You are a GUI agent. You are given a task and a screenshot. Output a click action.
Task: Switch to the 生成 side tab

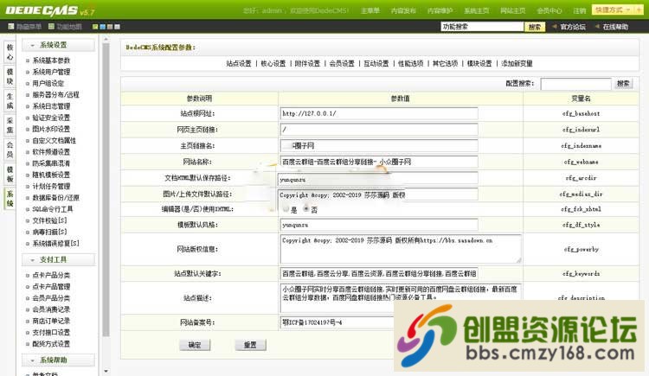[x=10, y=101]
